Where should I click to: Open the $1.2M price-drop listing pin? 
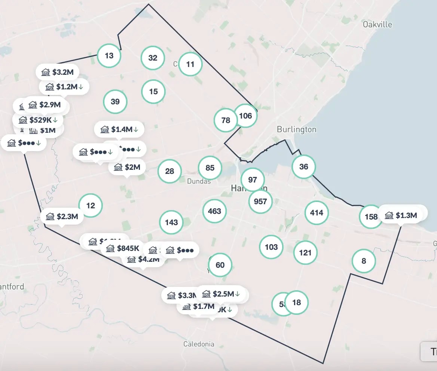pyautogui.click(x=64, y=87)
